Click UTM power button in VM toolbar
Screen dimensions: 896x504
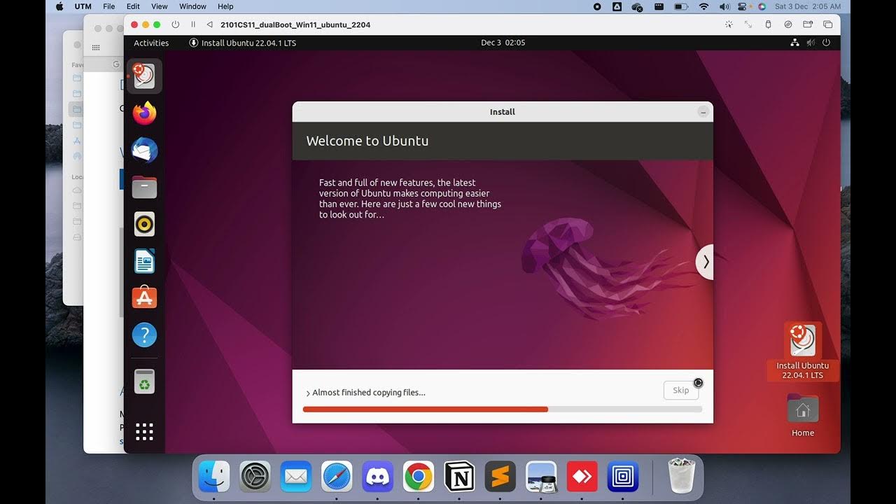point(175,24)
